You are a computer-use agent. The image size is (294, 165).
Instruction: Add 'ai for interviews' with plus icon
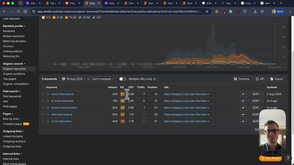tap(48, 121)
